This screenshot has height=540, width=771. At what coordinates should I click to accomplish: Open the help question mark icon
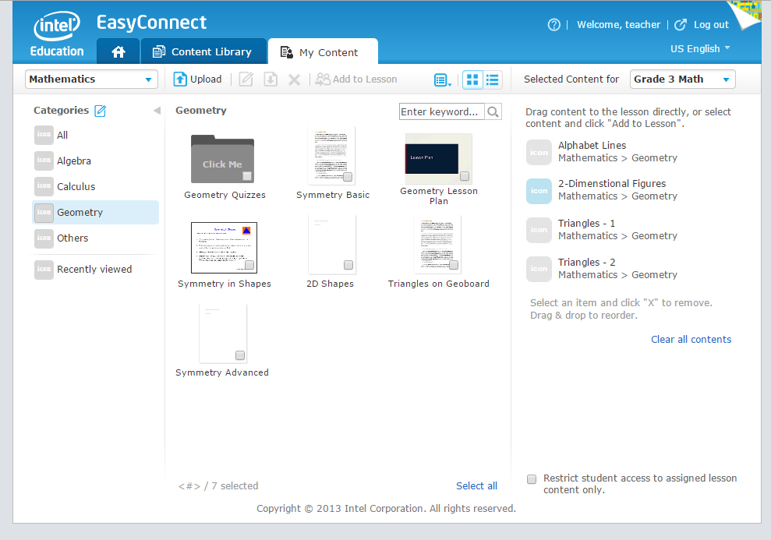[x=554, y=25]
